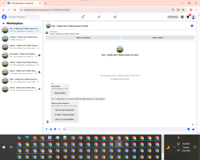Viewport: 200px width, 160px height.
Task: Click the install app icon in address bar
Action: pos(178,10)
